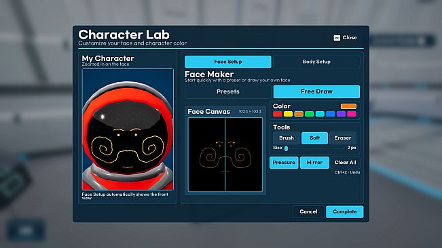This screenshot has width=442, height=248.
Task: Pick the pink color swatch
Action: [352, 114]
